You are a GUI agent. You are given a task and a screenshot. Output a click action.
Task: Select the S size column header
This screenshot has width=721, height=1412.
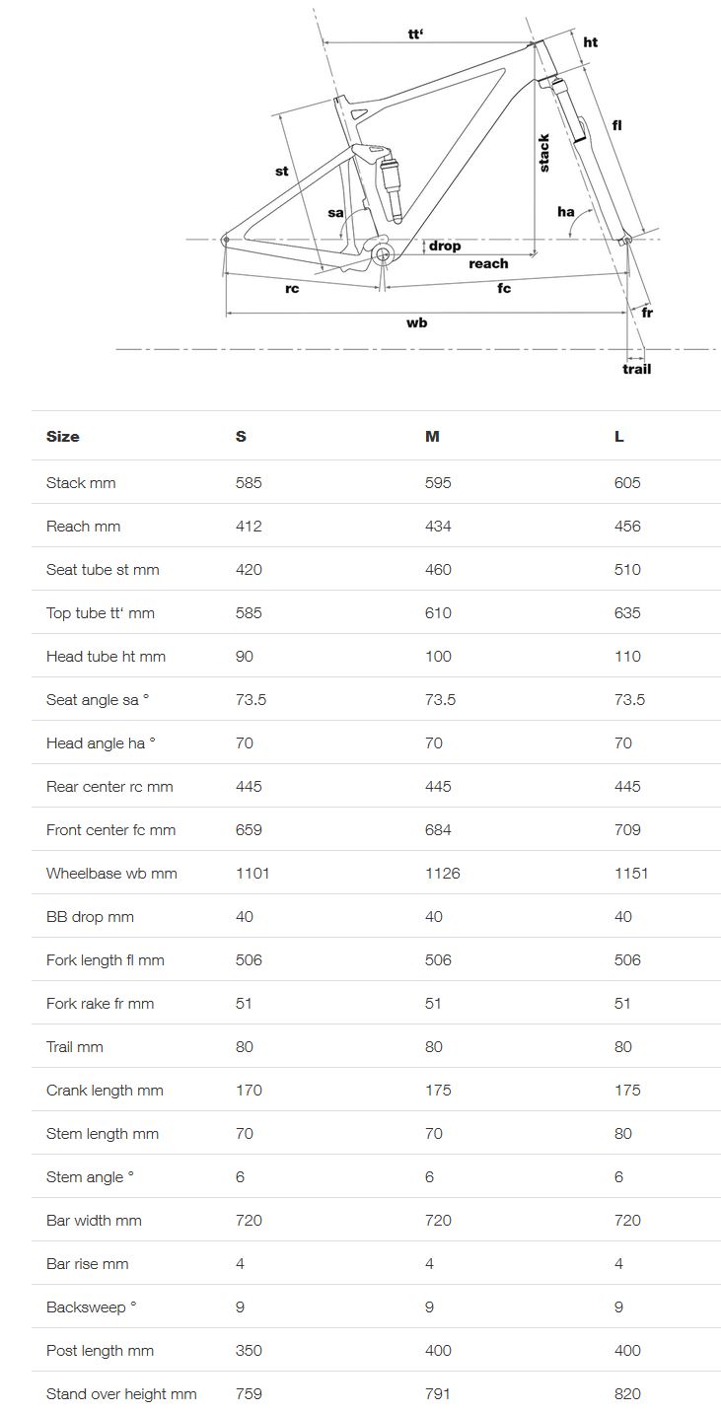pos(241,436)
